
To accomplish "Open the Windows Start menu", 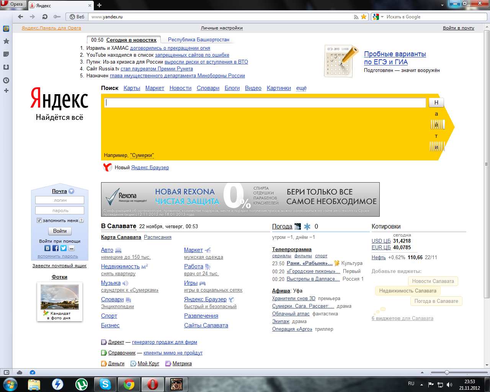I will pyautogui.click(x=10, y=384).
